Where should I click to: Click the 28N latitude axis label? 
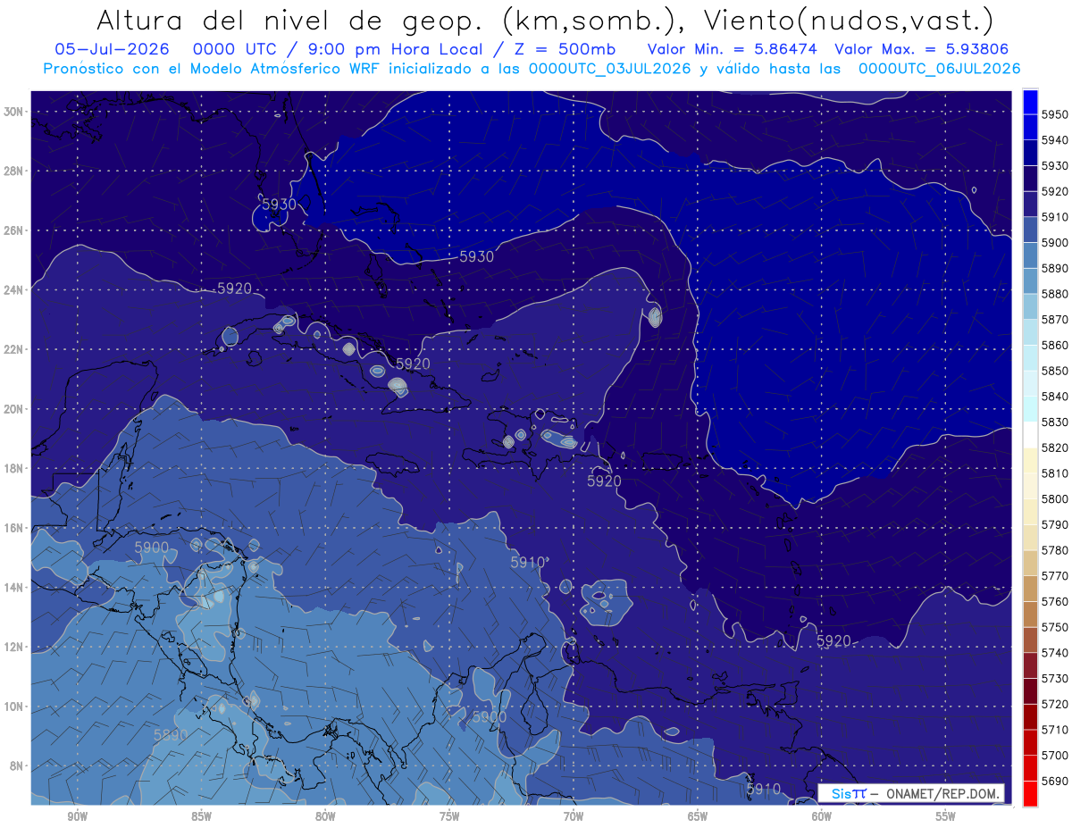(14, 171)
